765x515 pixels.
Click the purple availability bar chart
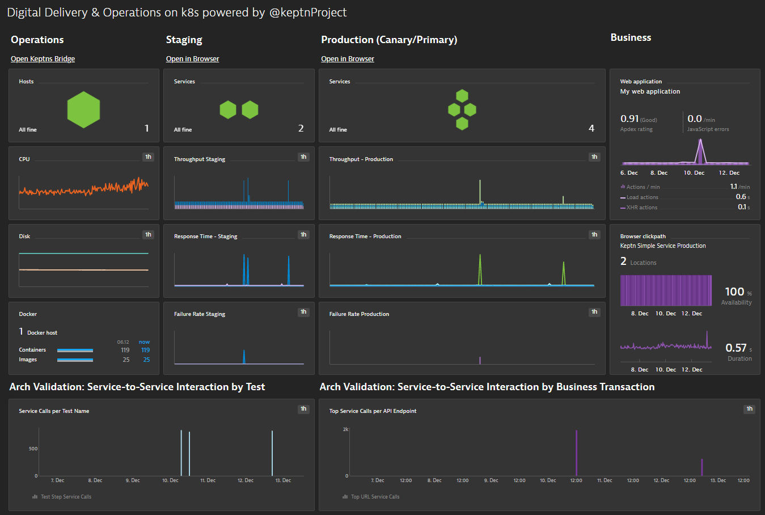tap(666, 291)
